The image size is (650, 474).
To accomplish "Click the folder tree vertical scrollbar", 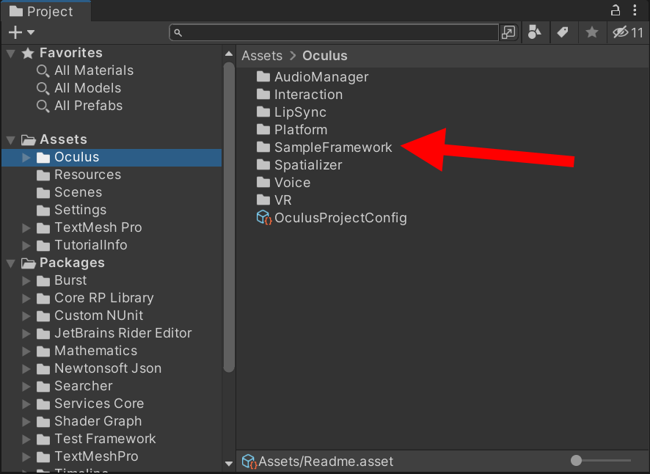I will (229, 217).
